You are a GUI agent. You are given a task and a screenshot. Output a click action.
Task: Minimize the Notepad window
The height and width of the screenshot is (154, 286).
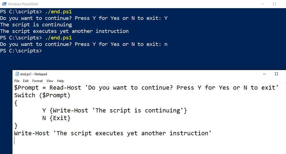(264, 74)
